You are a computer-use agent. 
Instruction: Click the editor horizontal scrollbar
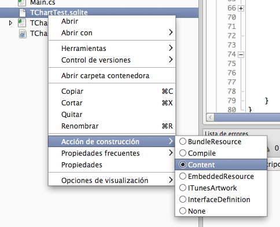(x=247, y=117)
